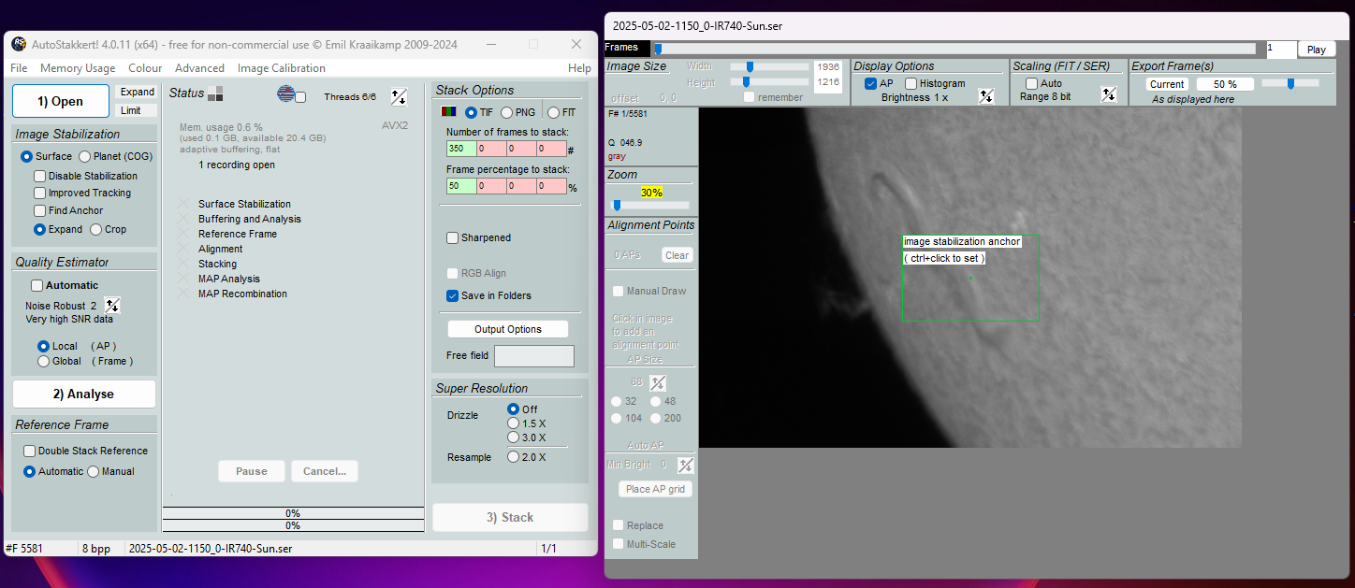Adjust Threads count with the up/down icon
The image size is (1355, 588).
click(399, 96)
